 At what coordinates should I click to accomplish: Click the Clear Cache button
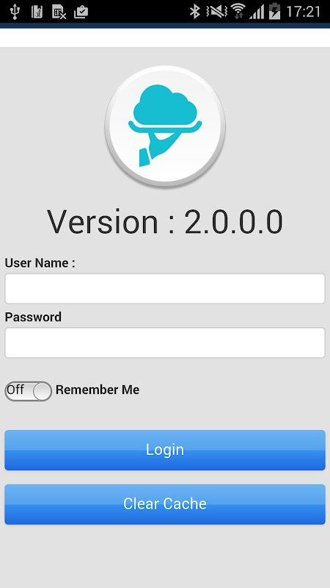tap(165, 504)
